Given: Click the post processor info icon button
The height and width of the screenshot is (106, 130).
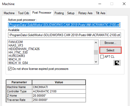Looking at the screenshot, I should (117, 63).
